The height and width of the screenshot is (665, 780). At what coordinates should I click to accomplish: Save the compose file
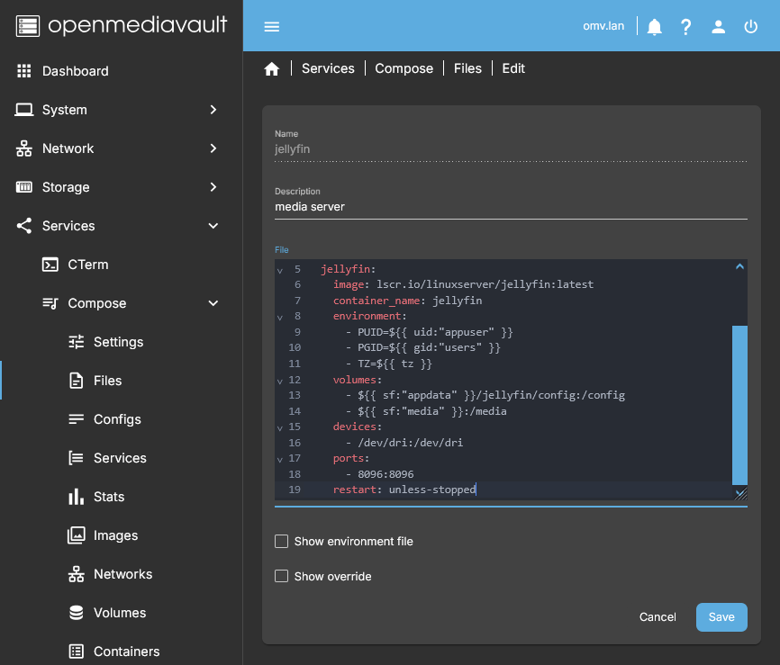pos(721,617)
